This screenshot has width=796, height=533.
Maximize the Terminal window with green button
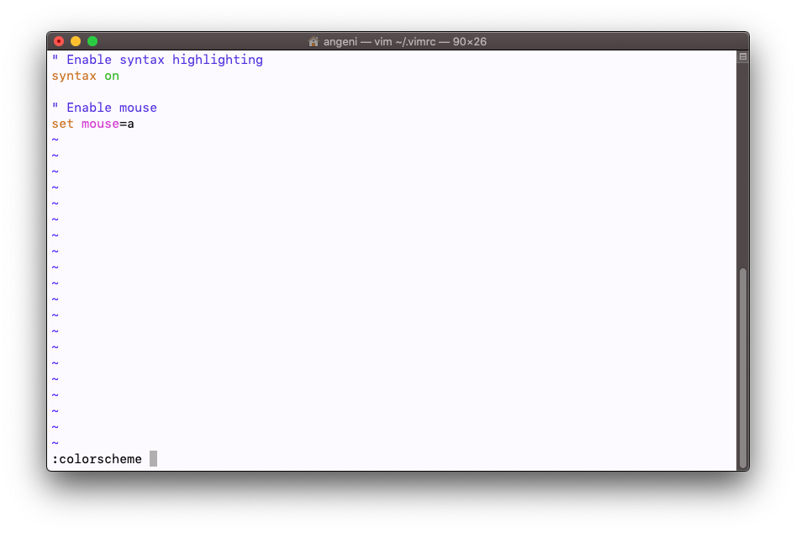point(92,41)
